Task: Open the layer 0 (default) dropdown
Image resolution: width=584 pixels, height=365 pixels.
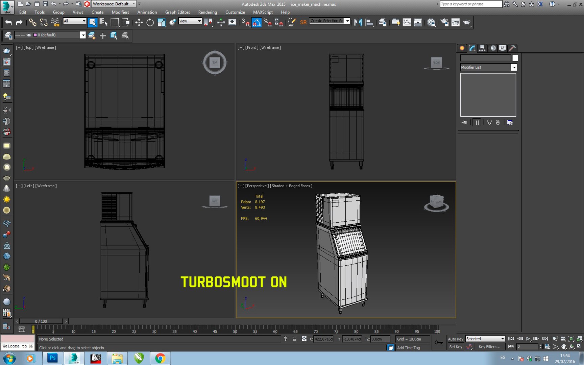Action: (82, 35)
